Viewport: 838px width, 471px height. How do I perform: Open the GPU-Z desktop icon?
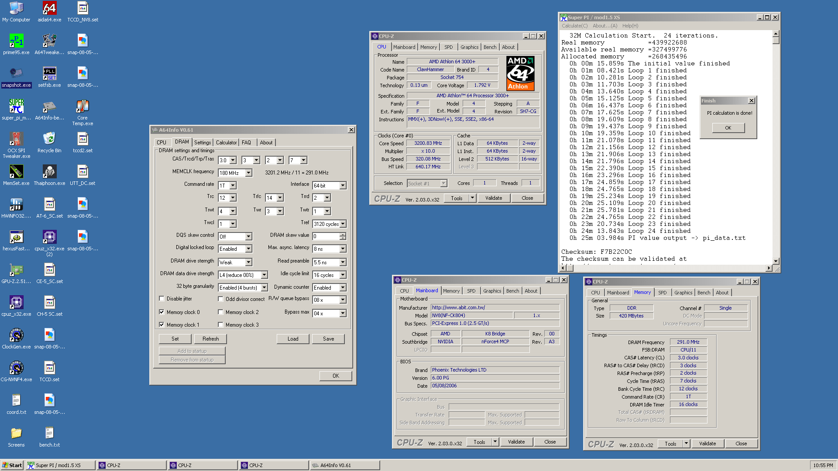click(x=16, y=273)
